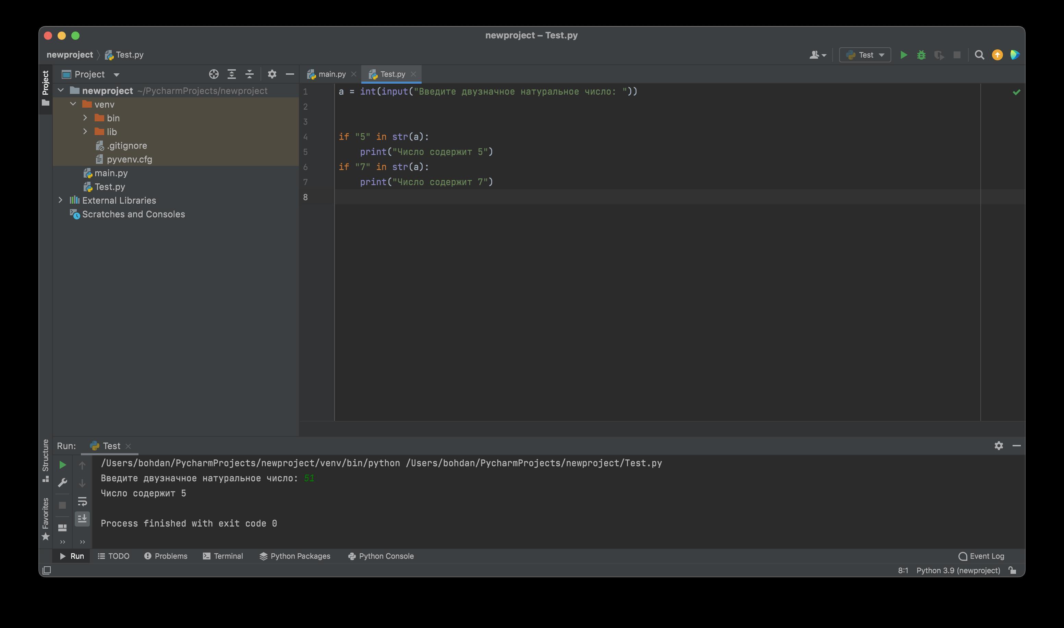Expand External Libraries node

(60, 200)
